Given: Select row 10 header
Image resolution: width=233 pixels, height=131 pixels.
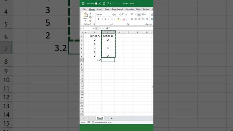Looking at the screenshot, I should click(82, 70).
